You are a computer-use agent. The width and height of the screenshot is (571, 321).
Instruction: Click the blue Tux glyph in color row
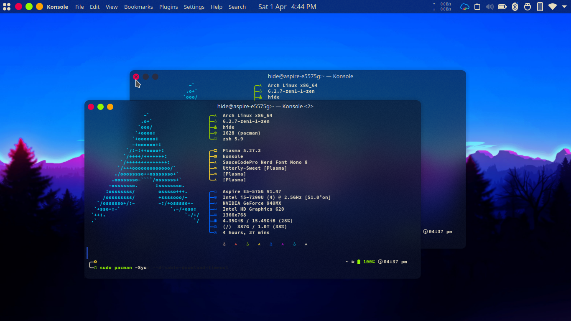(271, 244)
